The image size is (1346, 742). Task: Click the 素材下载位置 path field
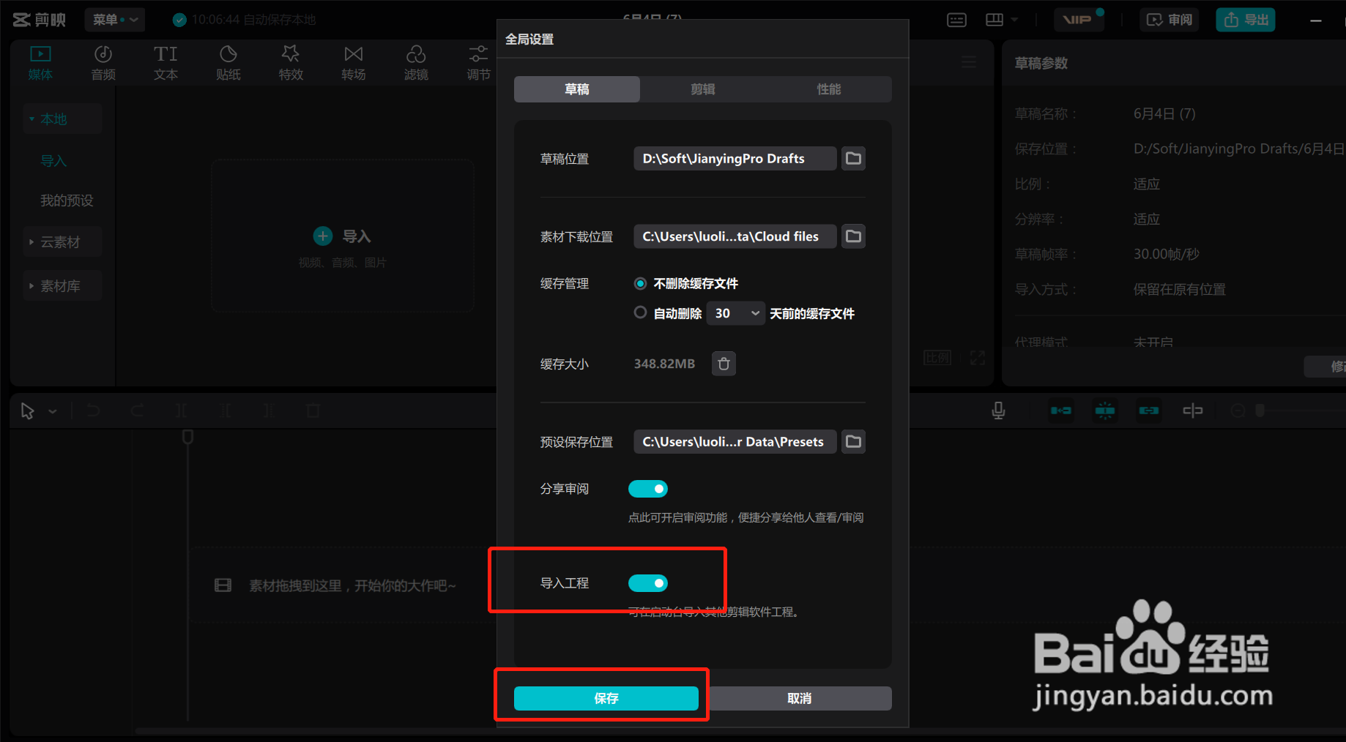pyautogui.click(x=735, y=236)
